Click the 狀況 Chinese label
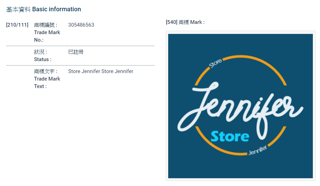This screenshot has height=186, width=320. tap(40, 52)
